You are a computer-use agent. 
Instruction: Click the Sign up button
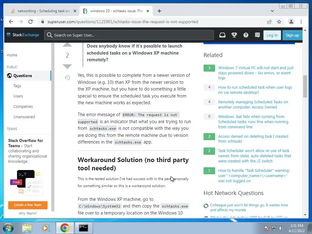click(x=292, y=35)
